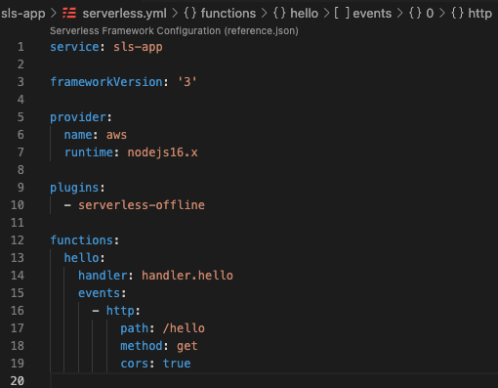The width and height of the screenshot is (498, 388).
Task: Click the 'functions' key on line 12
Action: coord(82,240)
